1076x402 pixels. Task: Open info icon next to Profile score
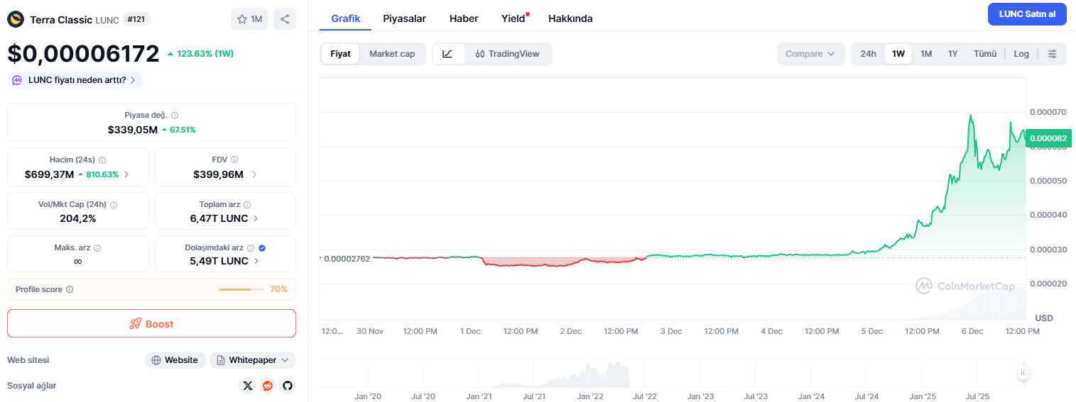click(70, 289)
